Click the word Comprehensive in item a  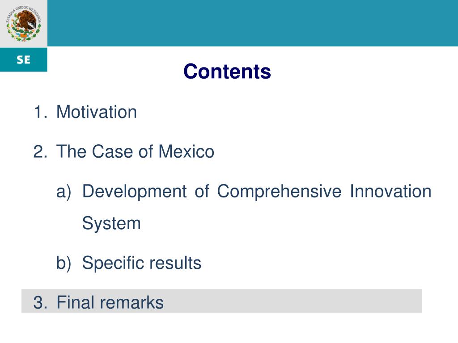click(x=279, y=192)
